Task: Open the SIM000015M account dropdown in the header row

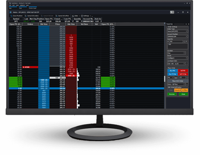Action: point(94,21)
